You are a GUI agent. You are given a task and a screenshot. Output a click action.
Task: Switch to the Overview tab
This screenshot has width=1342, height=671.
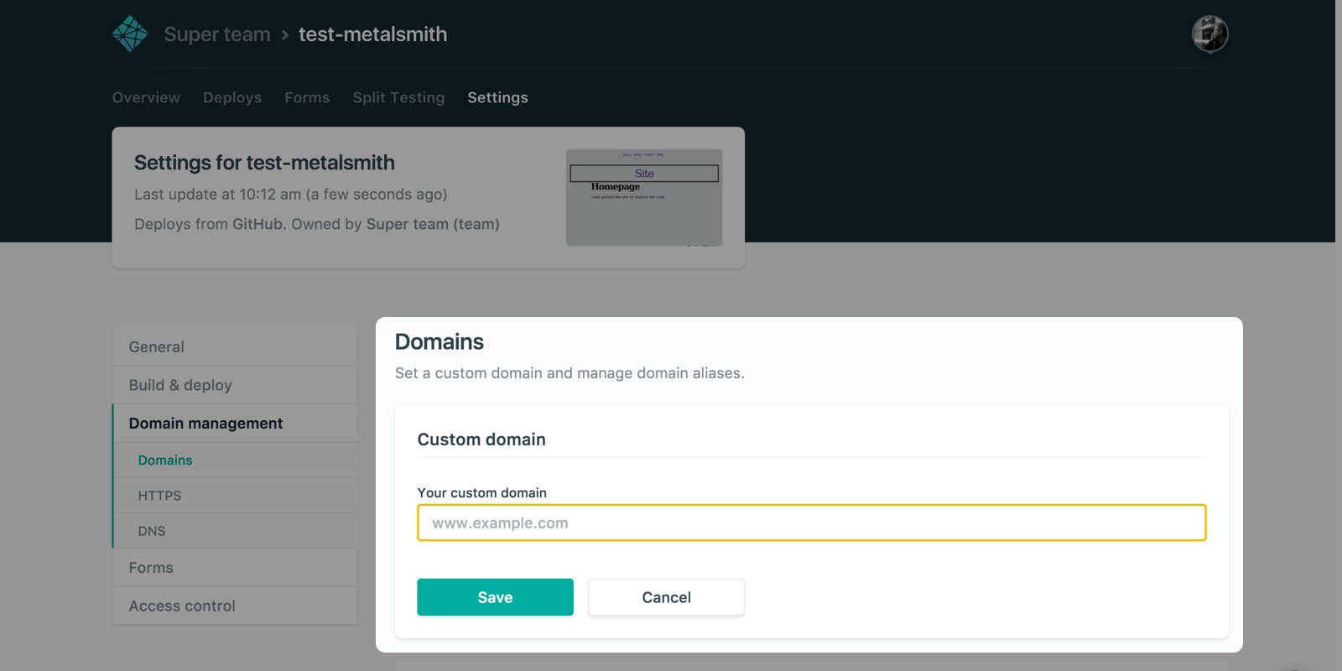[146, 97]
